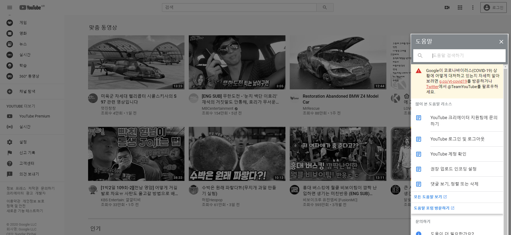This screenshot has height=235, width=511.
Task: Open 권장 업로드 인코딩 설정 article
Action: pyautogui.click(x=457, y=169)
